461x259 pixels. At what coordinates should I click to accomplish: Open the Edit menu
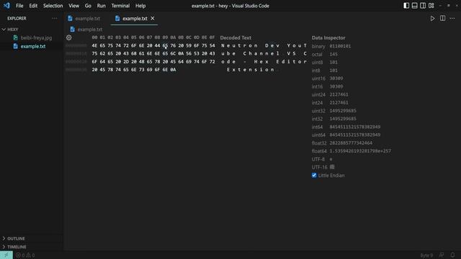click(x=33, y=6)
